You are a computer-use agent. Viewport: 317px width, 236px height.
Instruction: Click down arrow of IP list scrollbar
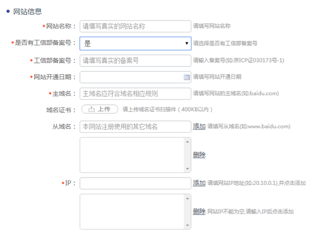187,225
